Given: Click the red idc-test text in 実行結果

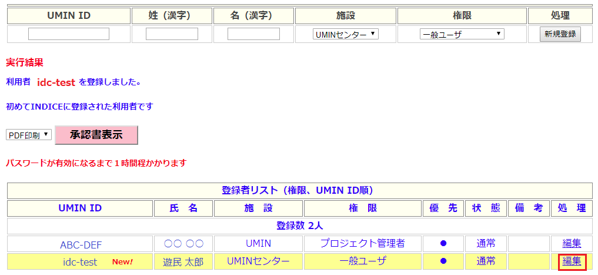Looking at the screenshot, I should [56, 82].
